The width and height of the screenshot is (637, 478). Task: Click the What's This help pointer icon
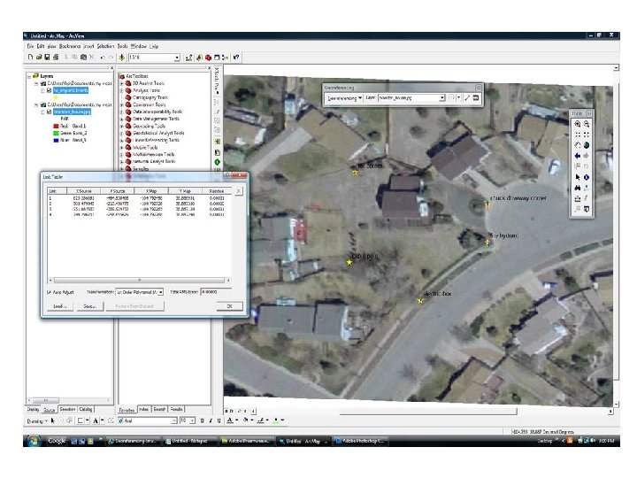tap(236, 58)
